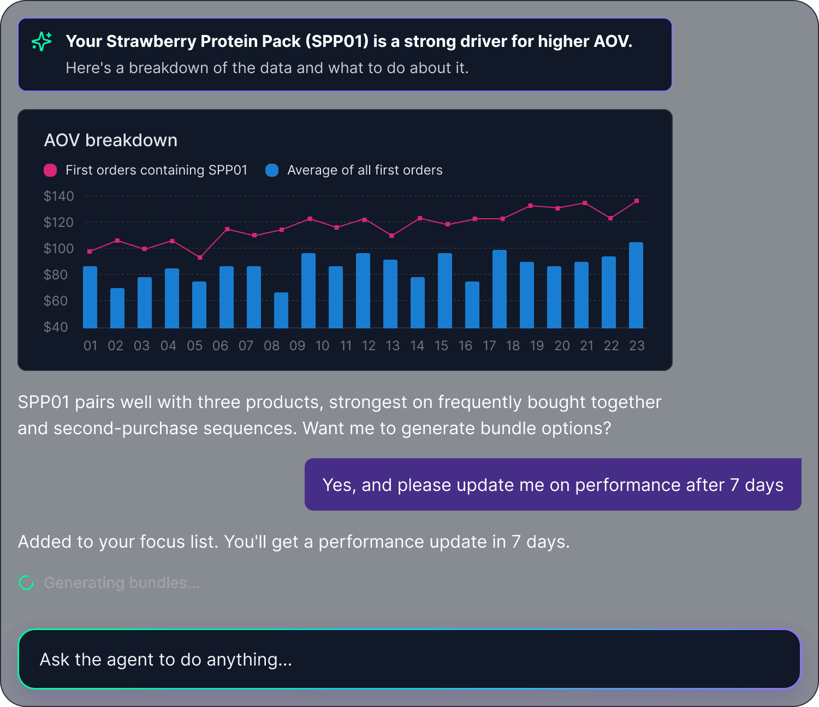Click the blue bar for day 01
This screenshot has height=707, width=819.
point(90,297)
